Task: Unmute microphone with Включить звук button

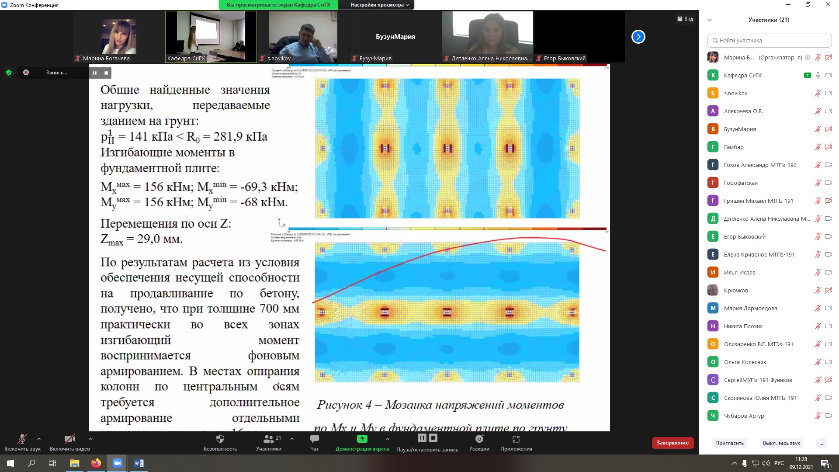Action: coord(22,442)
